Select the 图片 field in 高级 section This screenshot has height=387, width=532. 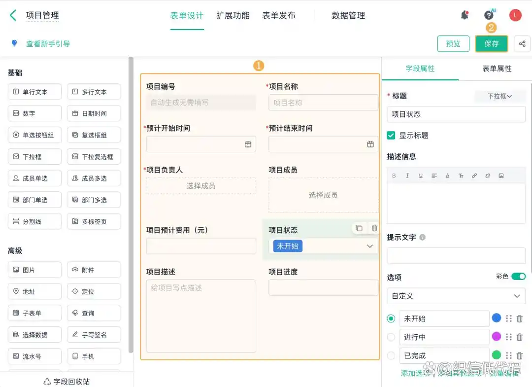(x=34, y=270)
